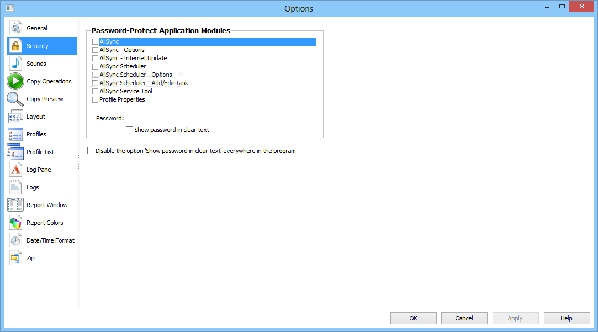Click the Cancel button

click(x=464, y=318)
